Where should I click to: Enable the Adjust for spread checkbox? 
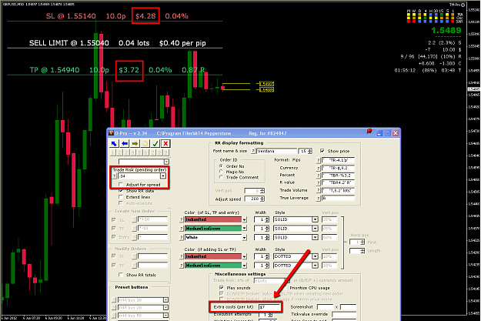coord(121,185)
